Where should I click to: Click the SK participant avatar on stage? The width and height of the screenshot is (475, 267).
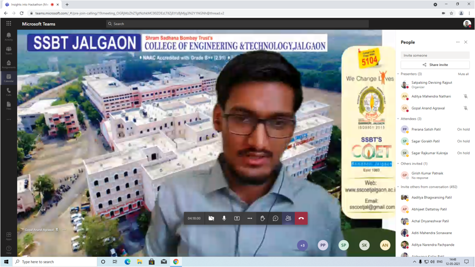[x=365, y=245]
